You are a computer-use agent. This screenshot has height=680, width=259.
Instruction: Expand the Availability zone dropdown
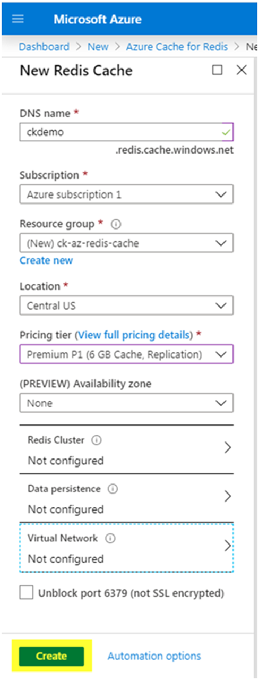pyautogui.click(x=126, y=403)
